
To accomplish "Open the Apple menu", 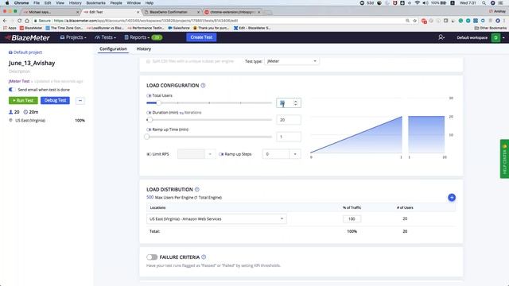I will click(7, 3).
